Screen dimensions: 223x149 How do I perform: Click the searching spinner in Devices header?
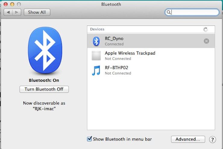tap(205, 30)
